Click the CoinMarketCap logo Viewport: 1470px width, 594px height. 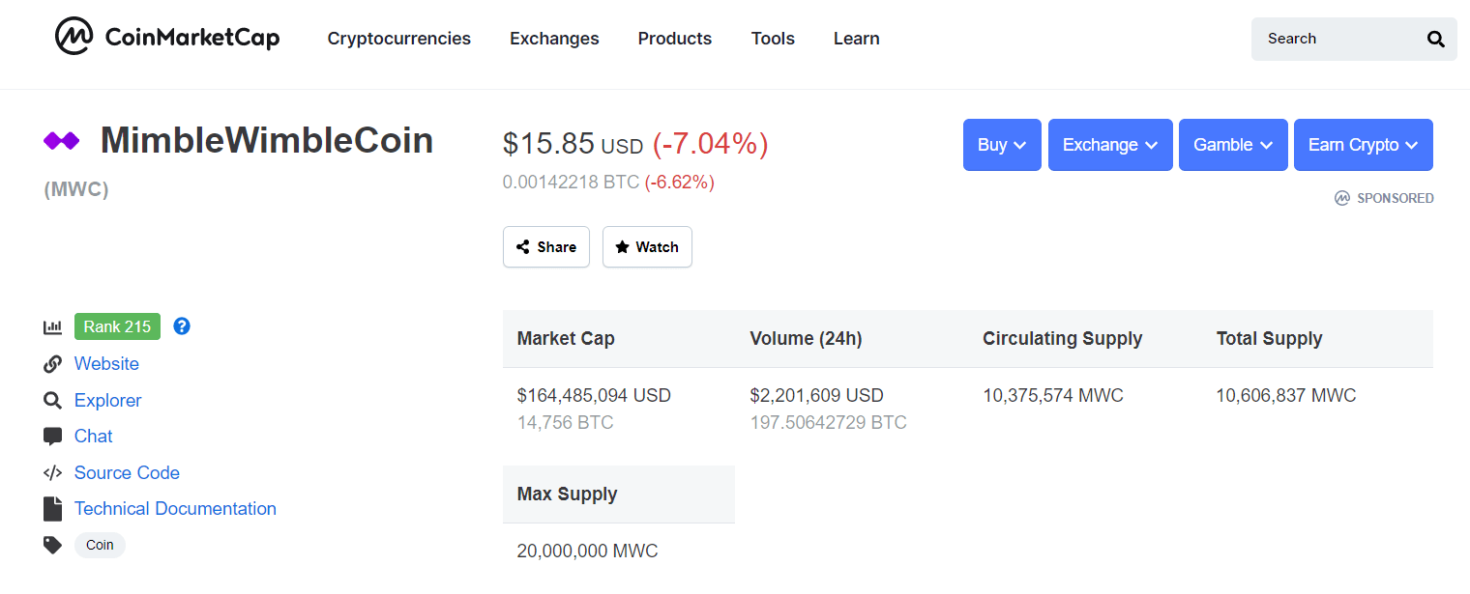coord(166,37)
